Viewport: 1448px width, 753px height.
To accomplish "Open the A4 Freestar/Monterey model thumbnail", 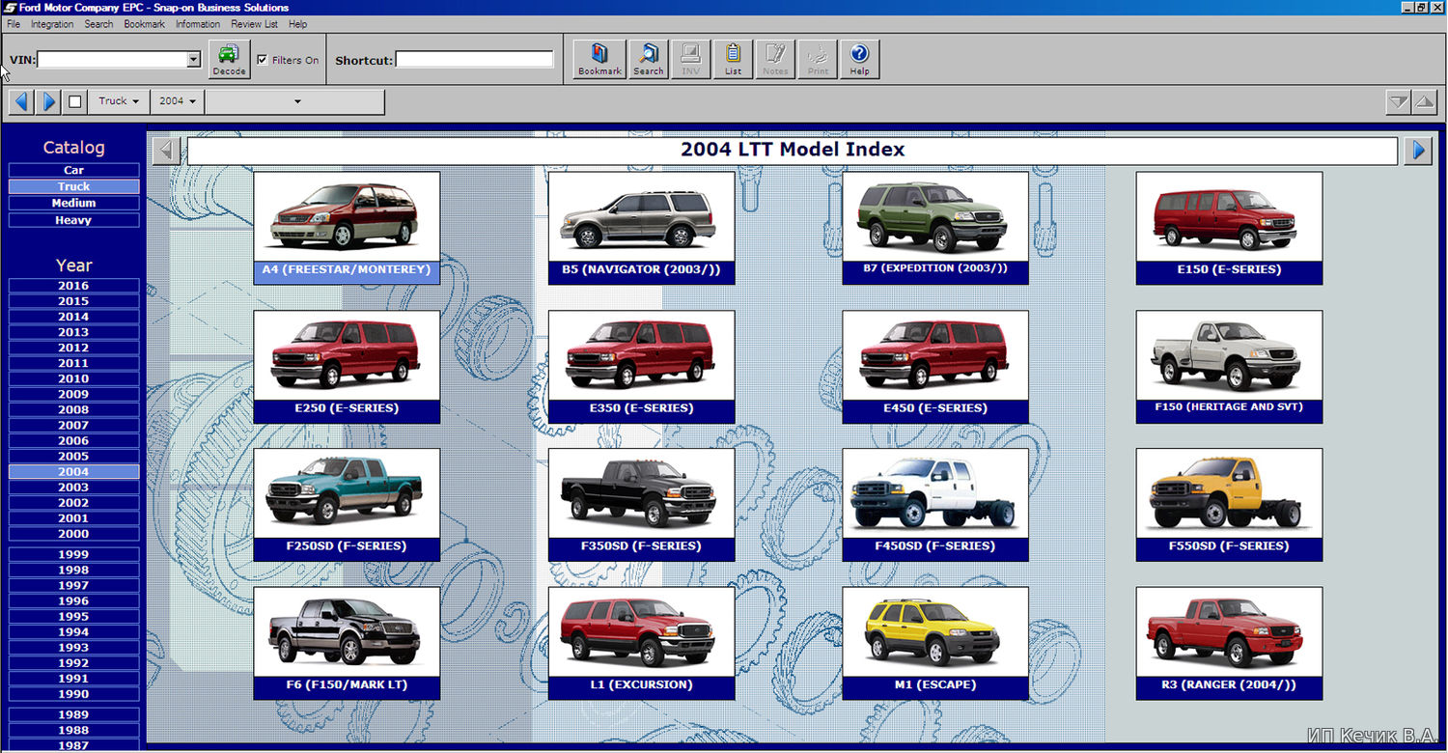I will (347, 228).
